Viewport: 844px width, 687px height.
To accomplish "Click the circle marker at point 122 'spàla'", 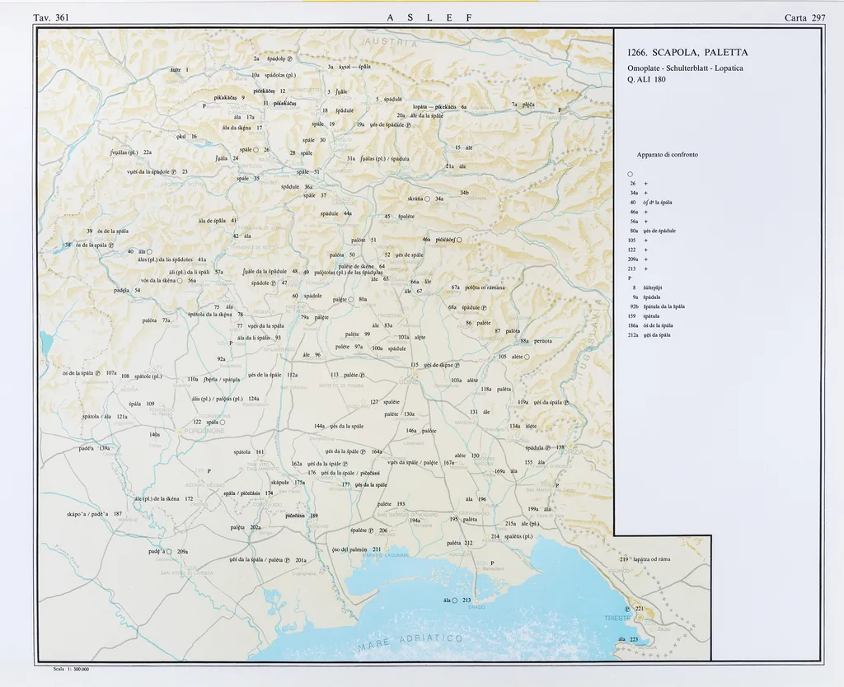I will click(x=222, y=422).
